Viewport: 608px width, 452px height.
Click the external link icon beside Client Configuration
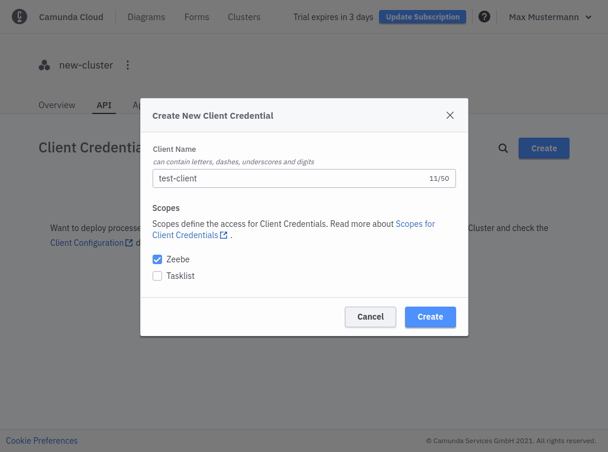point(129,242)
